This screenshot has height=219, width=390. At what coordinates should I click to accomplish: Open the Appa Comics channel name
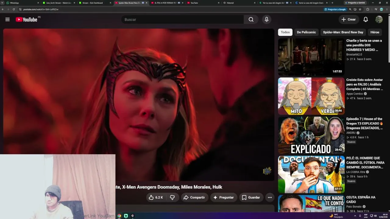354,94
